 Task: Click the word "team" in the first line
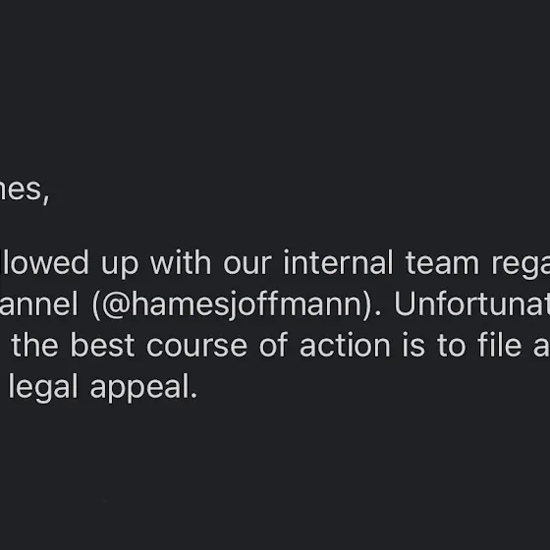click(x=442, y=263)
